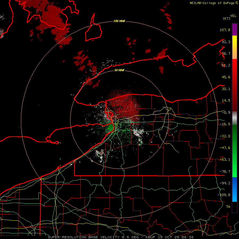Click the 100 NMI range ring label
Viewport: 239px width, 239px height.
tap(119, 21)
